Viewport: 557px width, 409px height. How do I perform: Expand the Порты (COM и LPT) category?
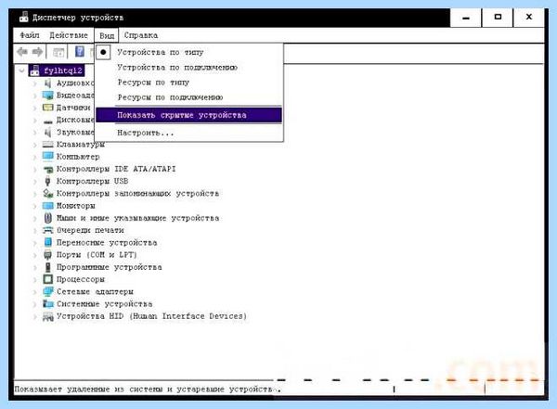pos(35,255)
